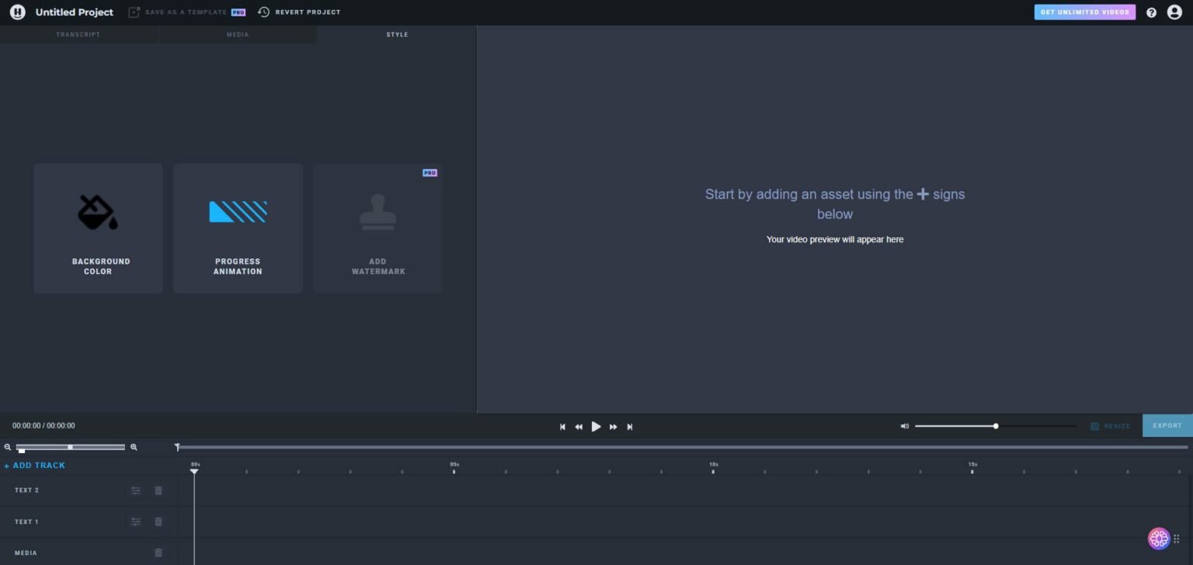Screen dimensions: 1193x565
Task: Click the Add Watermark stamp card
Action: 378,228
